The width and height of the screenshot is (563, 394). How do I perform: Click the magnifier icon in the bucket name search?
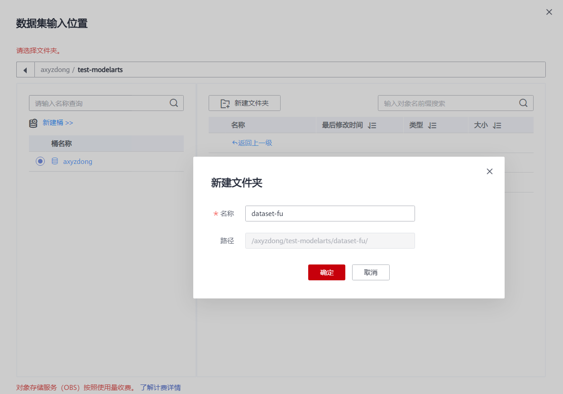(174, 103)
